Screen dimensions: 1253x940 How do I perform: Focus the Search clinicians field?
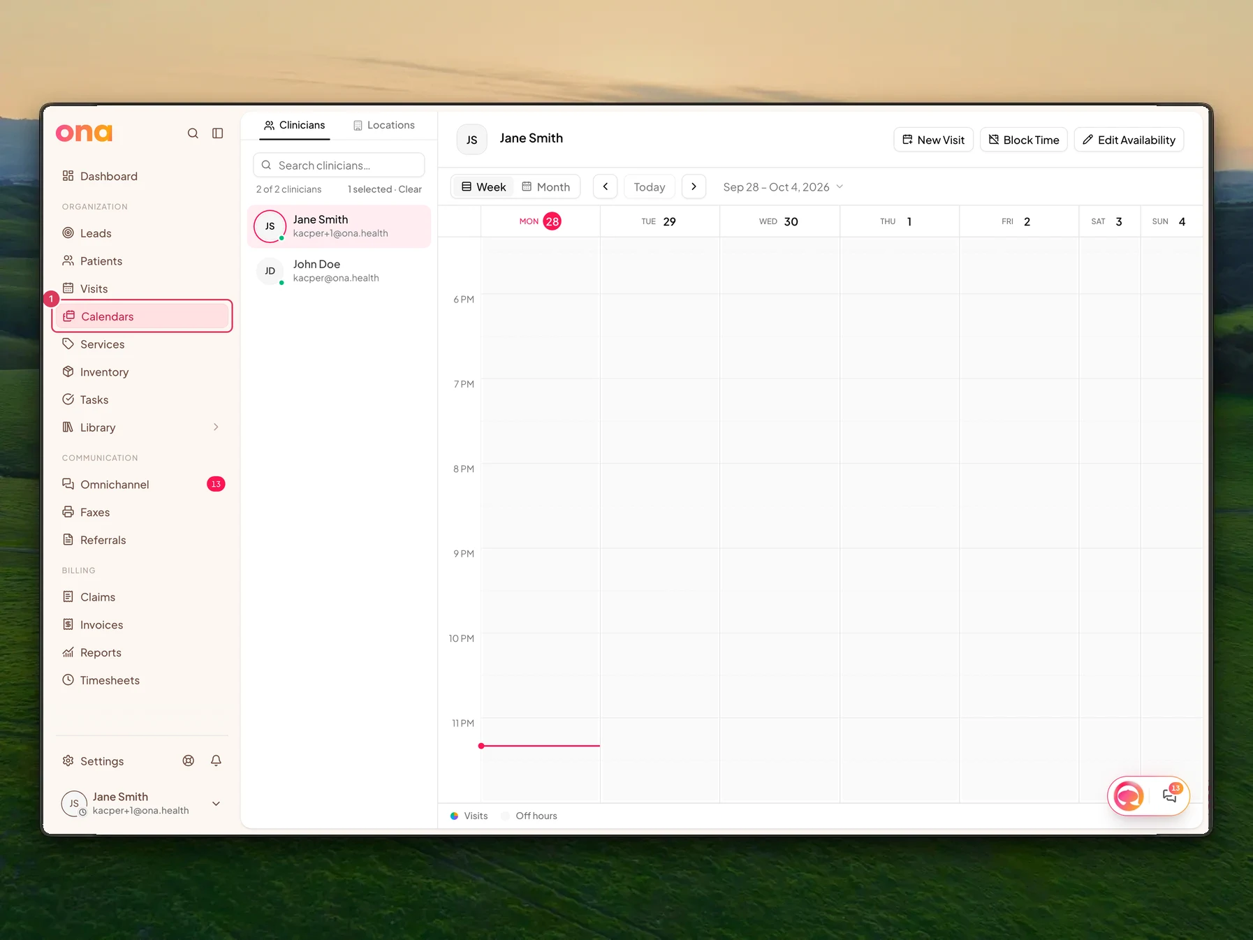tap(339, 166)
